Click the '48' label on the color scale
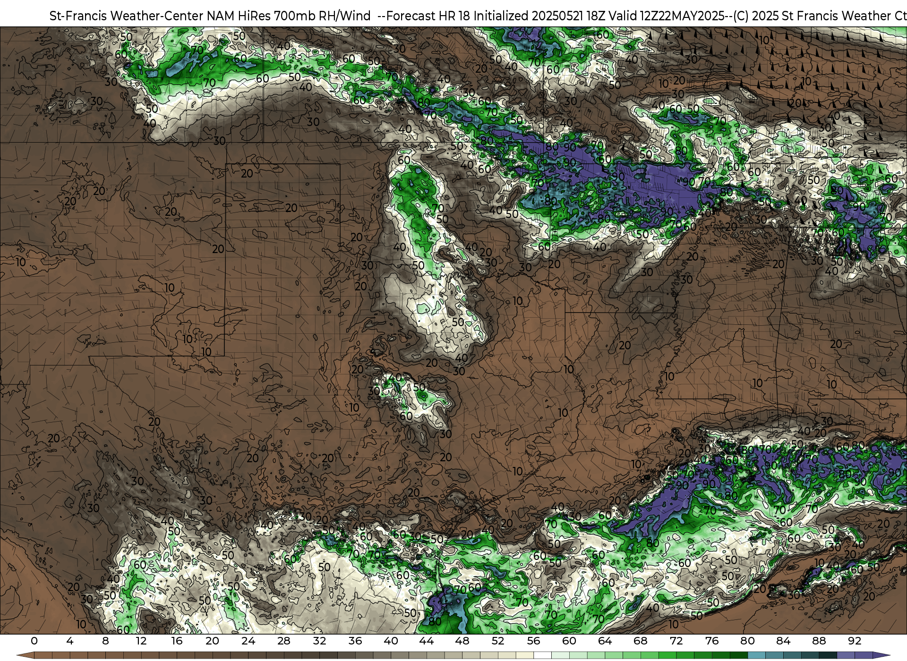The width and height of the screenshot is (907, 661). [462, 641]
